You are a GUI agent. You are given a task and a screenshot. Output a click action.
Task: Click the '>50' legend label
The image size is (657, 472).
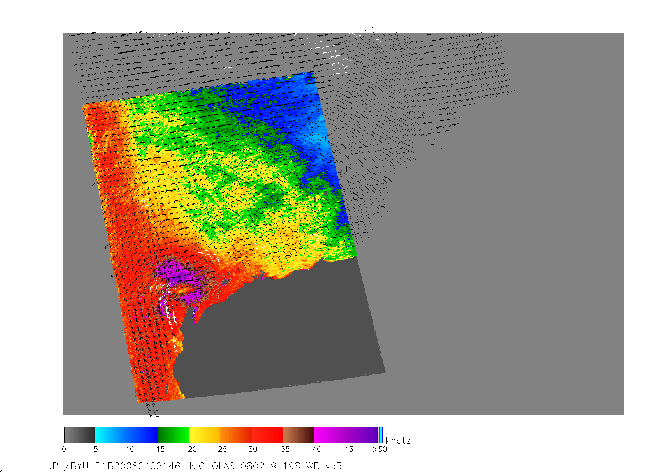pyautogui.click(x=380, y=449)
